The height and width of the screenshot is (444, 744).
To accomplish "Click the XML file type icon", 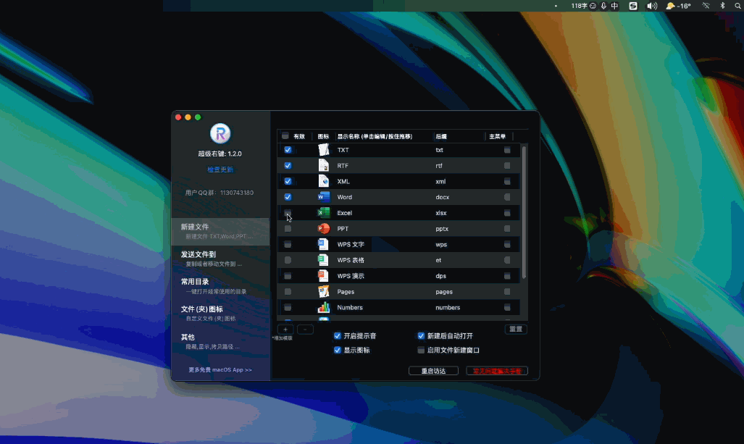I will 324,181.
